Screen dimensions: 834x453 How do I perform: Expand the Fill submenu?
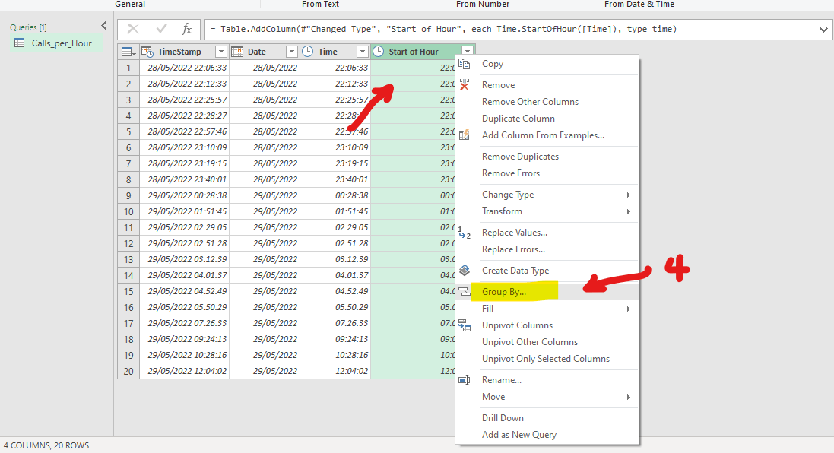(x=628, y=309)
